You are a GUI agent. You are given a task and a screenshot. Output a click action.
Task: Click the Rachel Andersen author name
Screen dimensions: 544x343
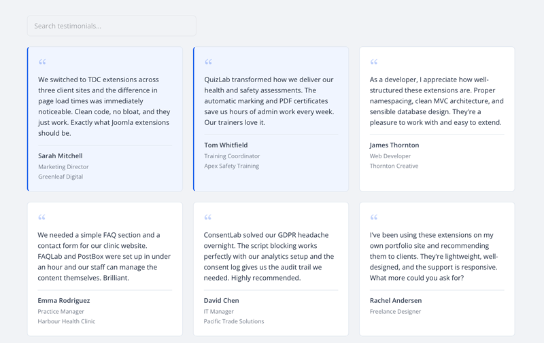coord(396,300)
